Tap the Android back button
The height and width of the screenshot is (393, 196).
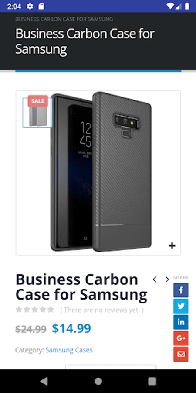click(44, 381)
